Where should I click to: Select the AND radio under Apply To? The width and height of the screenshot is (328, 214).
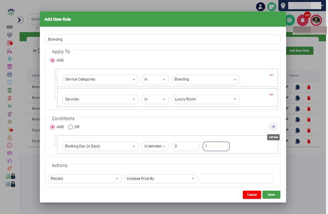click(x=52, y=60)
